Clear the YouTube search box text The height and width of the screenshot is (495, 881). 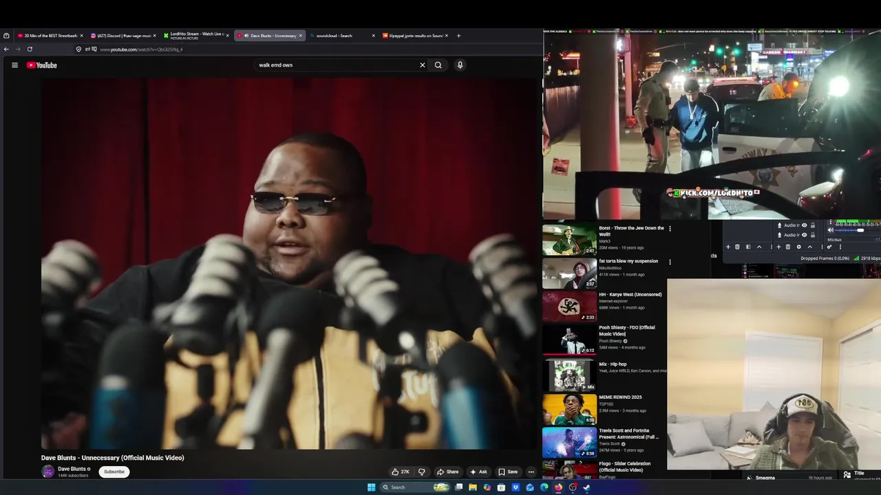point(423,65)
